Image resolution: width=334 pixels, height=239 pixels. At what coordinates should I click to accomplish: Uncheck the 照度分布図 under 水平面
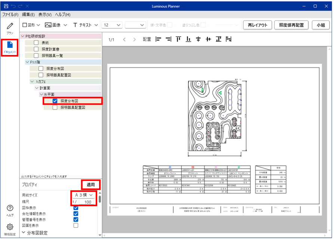click(x=55, y=101)
